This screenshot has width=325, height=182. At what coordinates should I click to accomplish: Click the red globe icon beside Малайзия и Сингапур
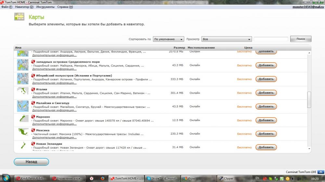point(33,103)
